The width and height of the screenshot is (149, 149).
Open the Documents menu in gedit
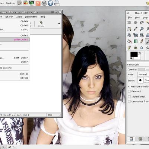[31, 17]
